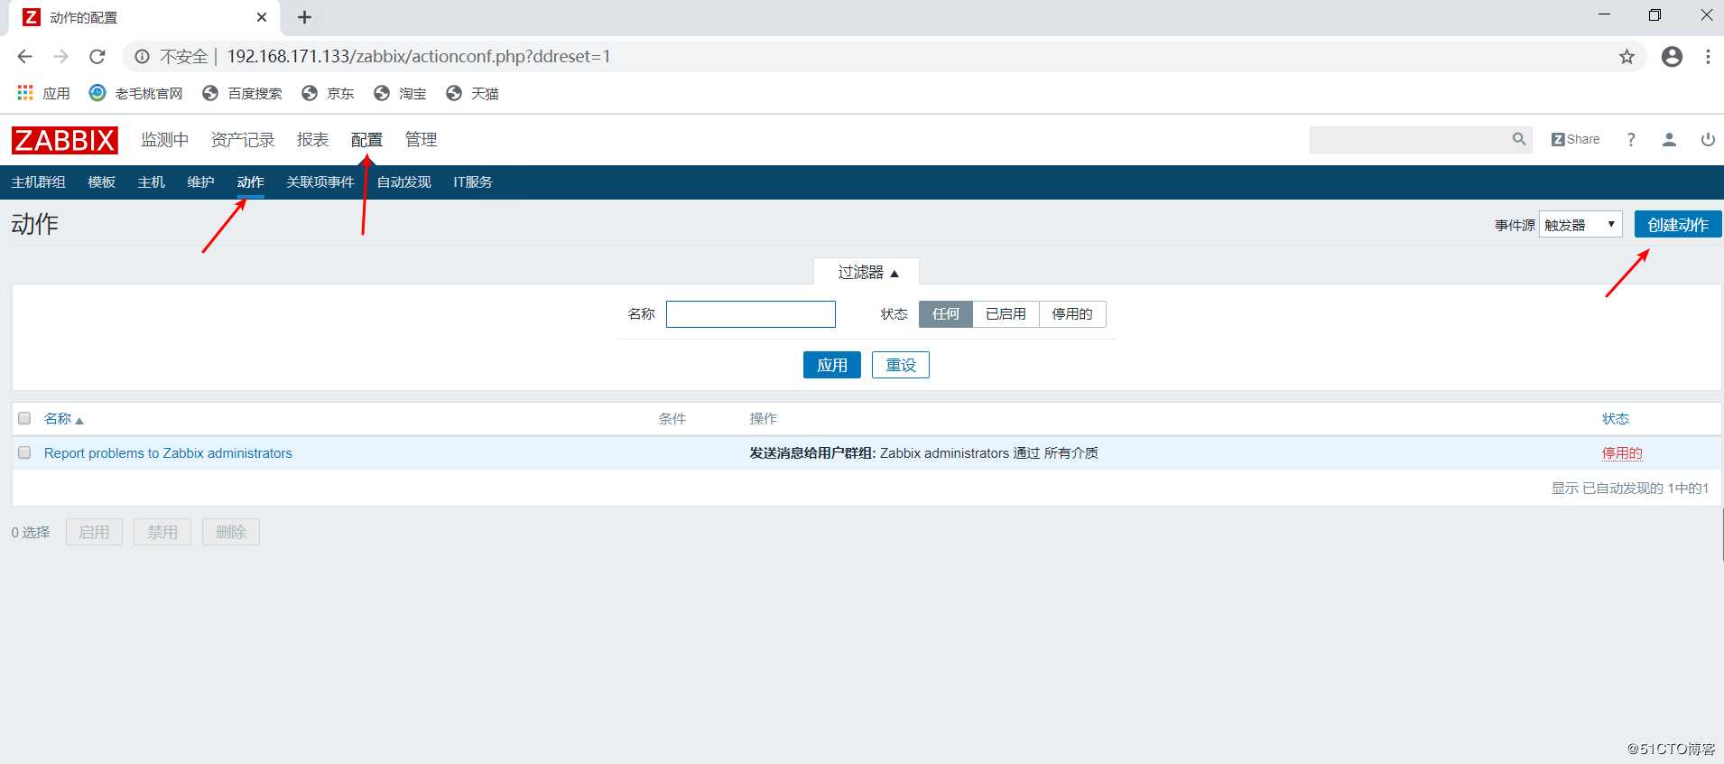Click the logout power icon
The height and width of the screenshot is (764, 1724).
pos(1708,139)
